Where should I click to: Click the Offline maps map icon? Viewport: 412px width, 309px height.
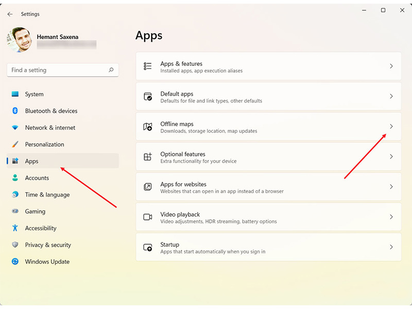pyautogui.click(x=147, y=127)
